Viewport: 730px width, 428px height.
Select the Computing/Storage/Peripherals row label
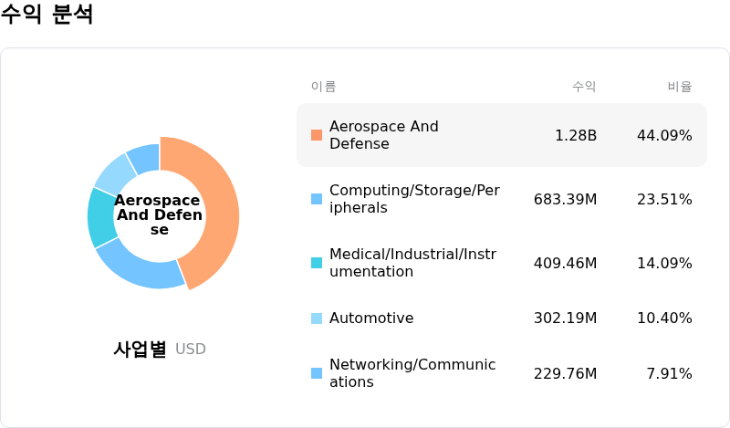414,199
